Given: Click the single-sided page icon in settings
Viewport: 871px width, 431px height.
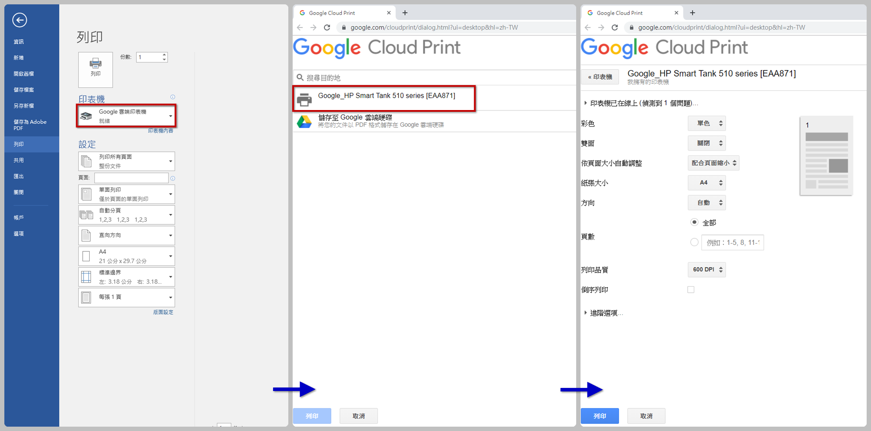Looking at the screenshot, I should click(86, 194).
